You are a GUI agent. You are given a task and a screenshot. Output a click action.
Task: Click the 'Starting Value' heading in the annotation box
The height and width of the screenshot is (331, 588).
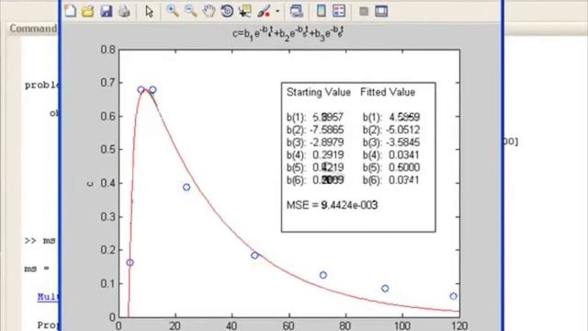(319, 92)
